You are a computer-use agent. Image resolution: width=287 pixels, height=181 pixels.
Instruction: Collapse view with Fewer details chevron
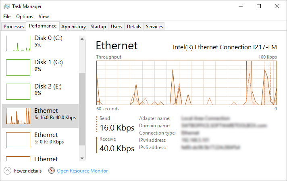(x=8, y=171)
